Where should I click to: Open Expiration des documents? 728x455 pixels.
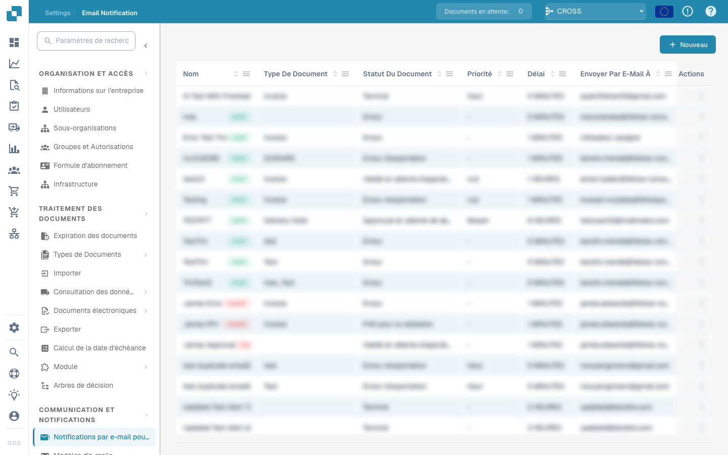tap(94, 236)
